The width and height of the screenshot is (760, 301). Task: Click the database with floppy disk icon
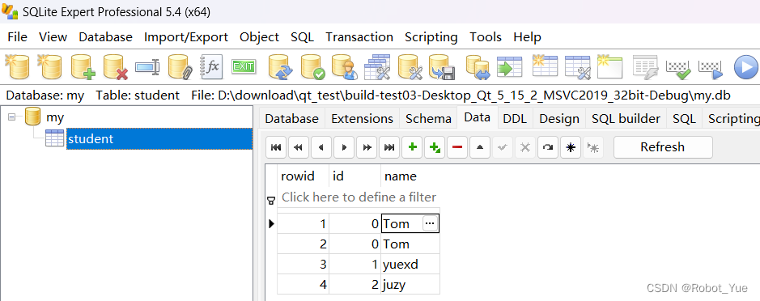pyautogui.click(x=442, y=67)
